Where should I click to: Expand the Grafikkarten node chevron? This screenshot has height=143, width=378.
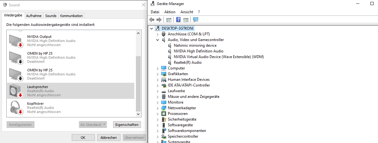pos(157,74)
